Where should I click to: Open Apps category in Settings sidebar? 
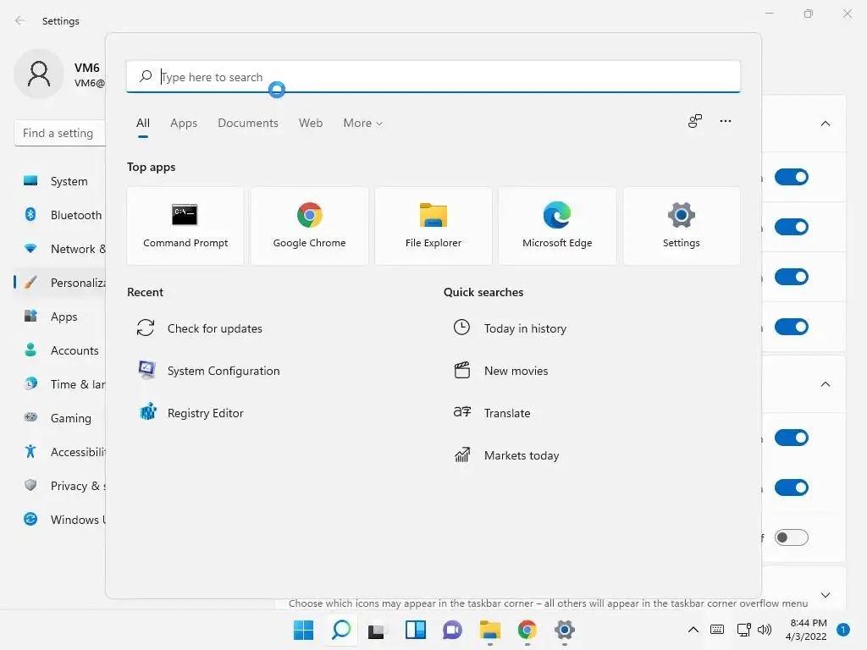(60, 317)
